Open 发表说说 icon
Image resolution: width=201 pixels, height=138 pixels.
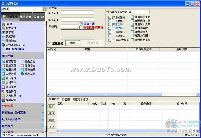point(22,74)
